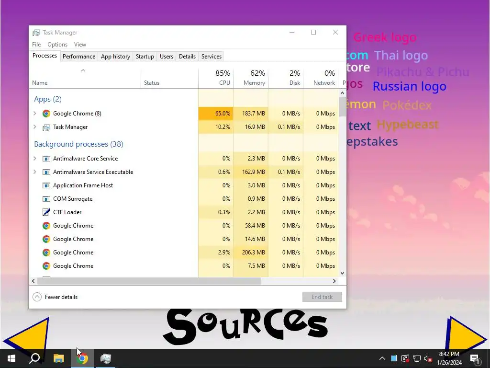This screenshot has width=490, height=368.
Task: Switch to the Performance tab
Action: click(x=79, y=57)
